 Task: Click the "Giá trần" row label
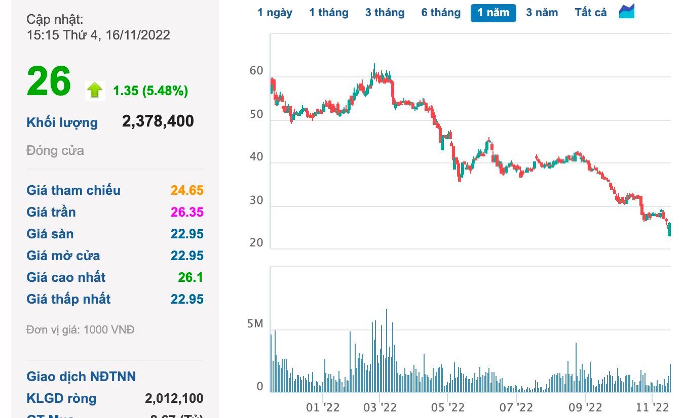coord(51,212)
